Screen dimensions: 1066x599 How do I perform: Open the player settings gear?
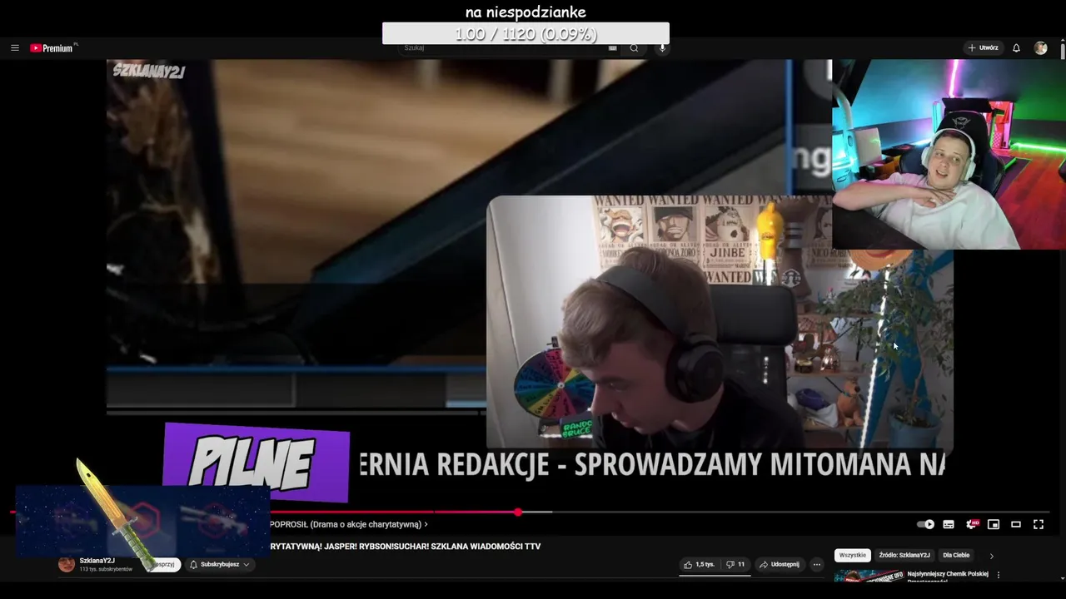coord(971,524)
